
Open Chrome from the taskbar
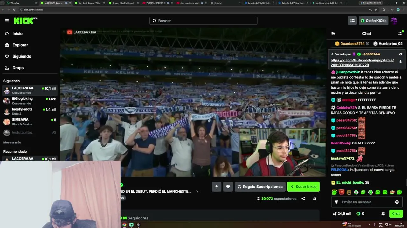tap(124, 225)
